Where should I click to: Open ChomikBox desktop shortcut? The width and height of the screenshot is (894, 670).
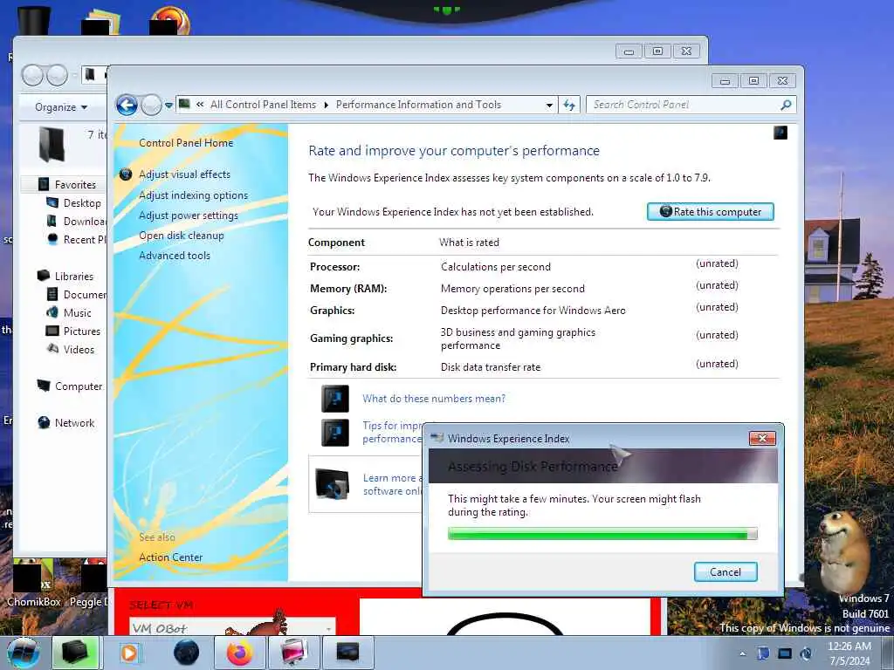pos(34,584)
